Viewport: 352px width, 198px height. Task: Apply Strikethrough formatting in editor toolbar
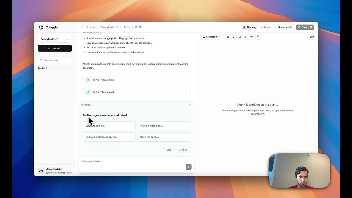246,37
